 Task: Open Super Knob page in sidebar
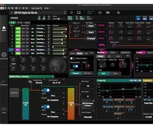point(4,56)
